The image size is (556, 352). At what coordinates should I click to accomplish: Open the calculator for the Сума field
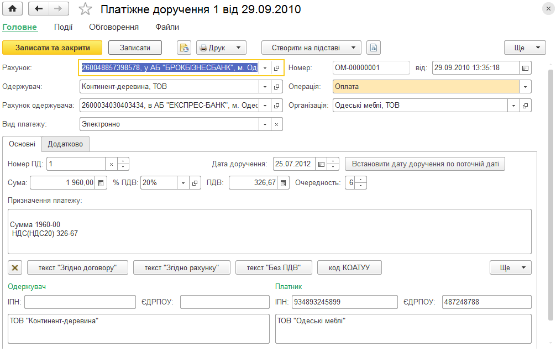101,183
